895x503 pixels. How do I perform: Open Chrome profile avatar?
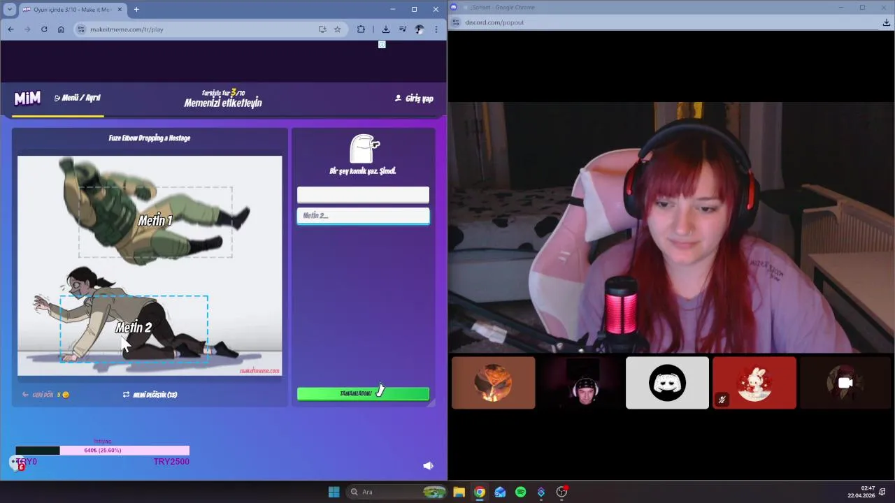tap(420, 29)
